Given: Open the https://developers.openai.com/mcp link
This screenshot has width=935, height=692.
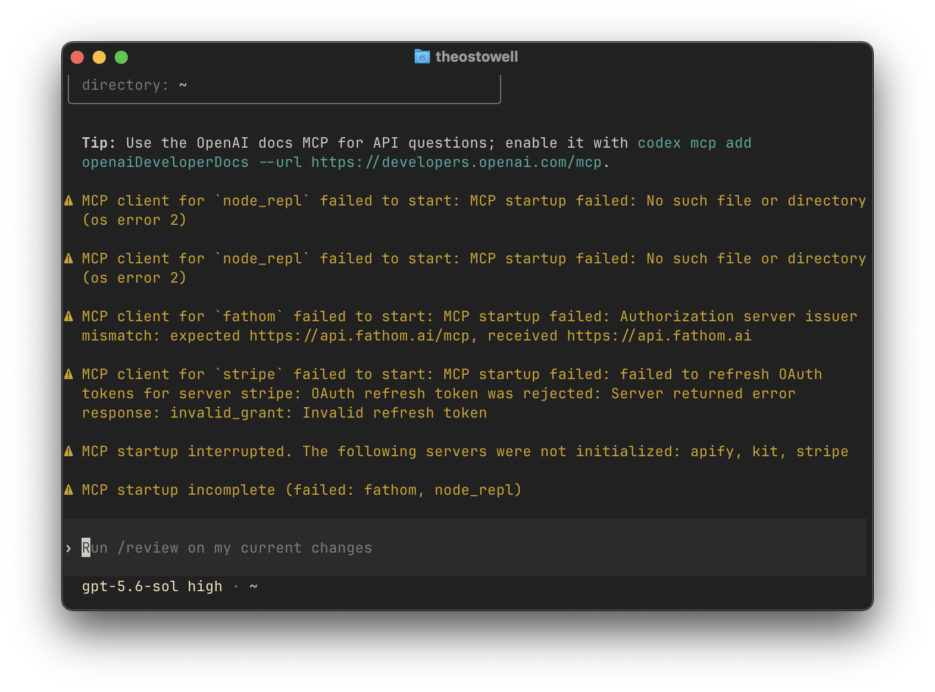Looking at the screenshot, I should [456, 163].
